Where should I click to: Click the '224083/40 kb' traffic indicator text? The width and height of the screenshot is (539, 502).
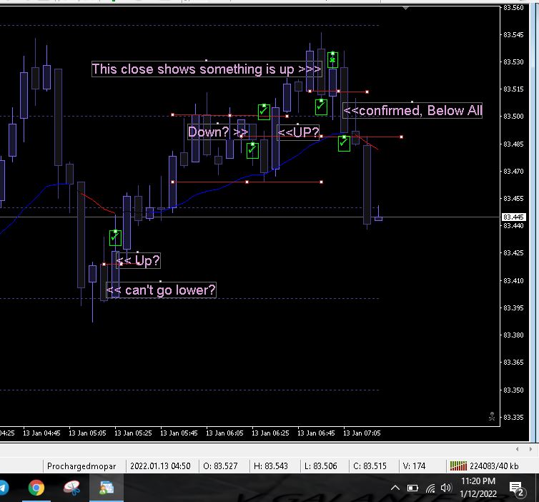494,466
